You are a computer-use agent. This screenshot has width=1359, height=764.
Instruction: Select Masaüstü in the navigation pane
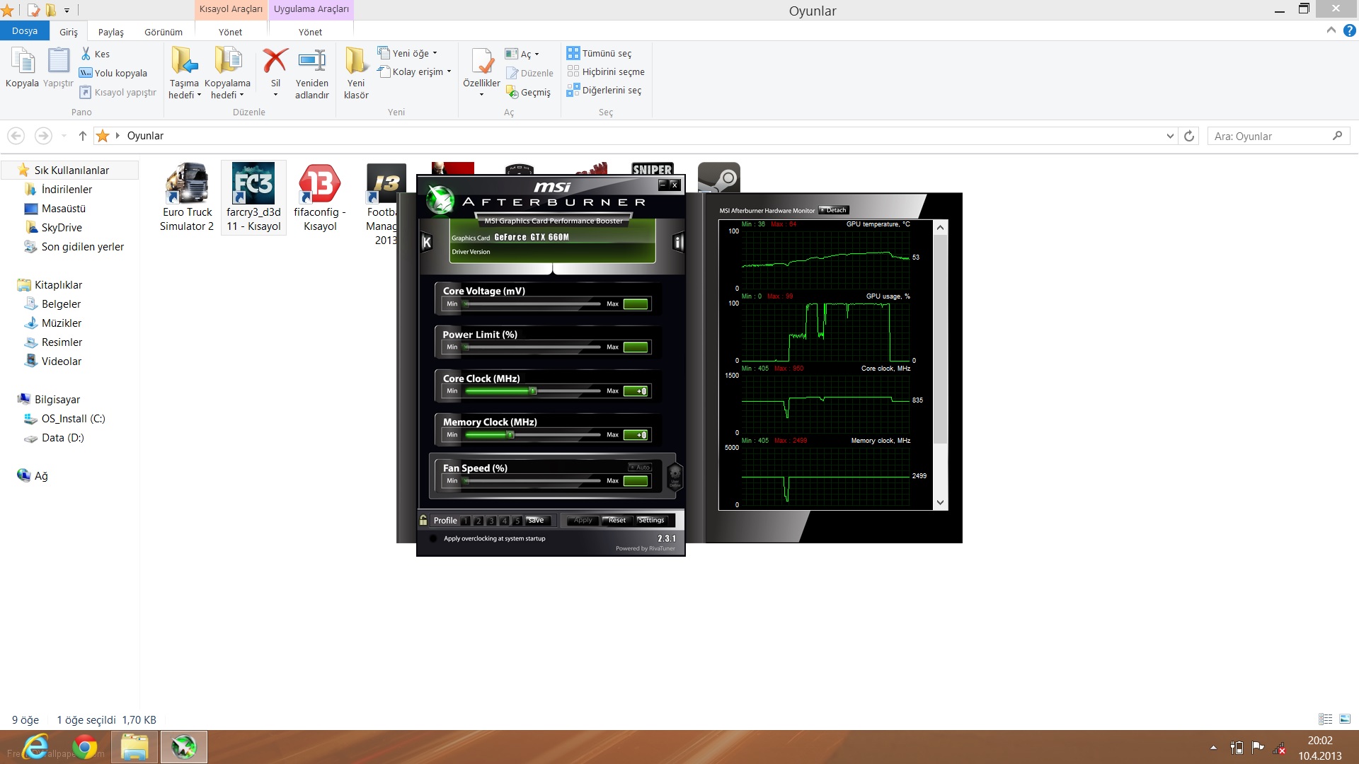click(64, 209)
